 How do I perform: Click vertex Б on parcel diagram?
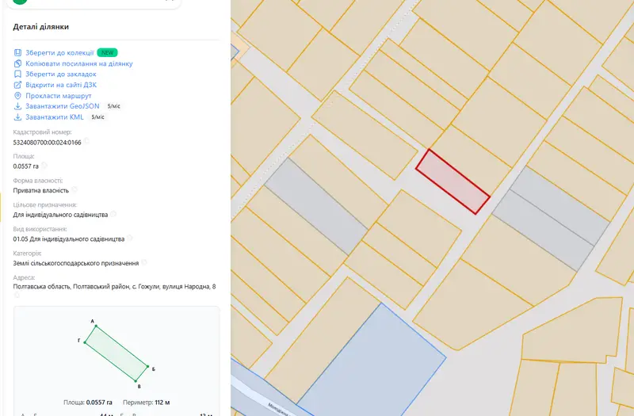coord(147,367)
